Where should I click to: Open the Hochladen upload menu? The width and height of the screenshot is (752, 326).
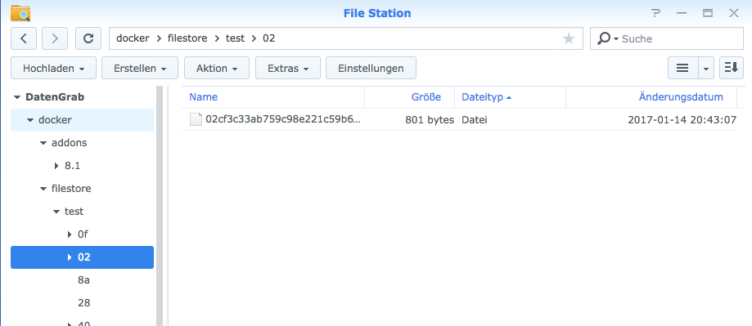(x=54, y=68)
